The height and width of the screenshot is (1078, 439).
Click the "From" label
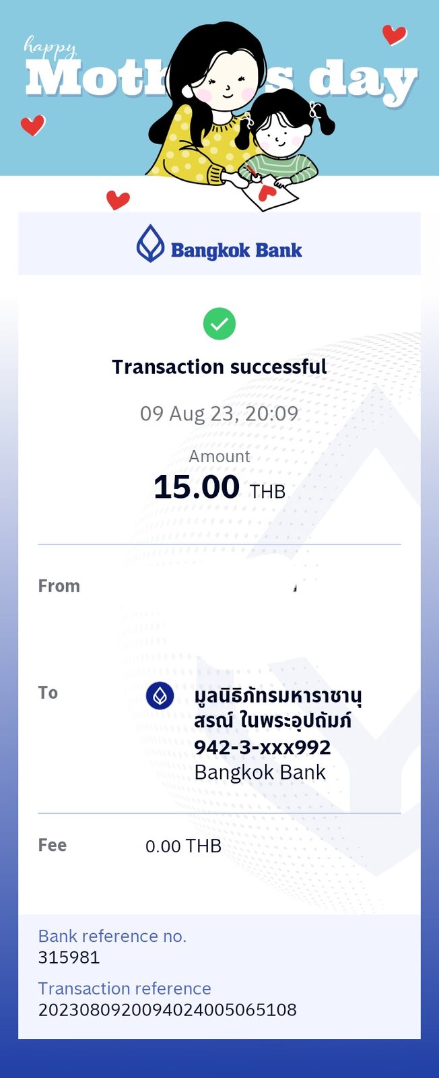59,586
